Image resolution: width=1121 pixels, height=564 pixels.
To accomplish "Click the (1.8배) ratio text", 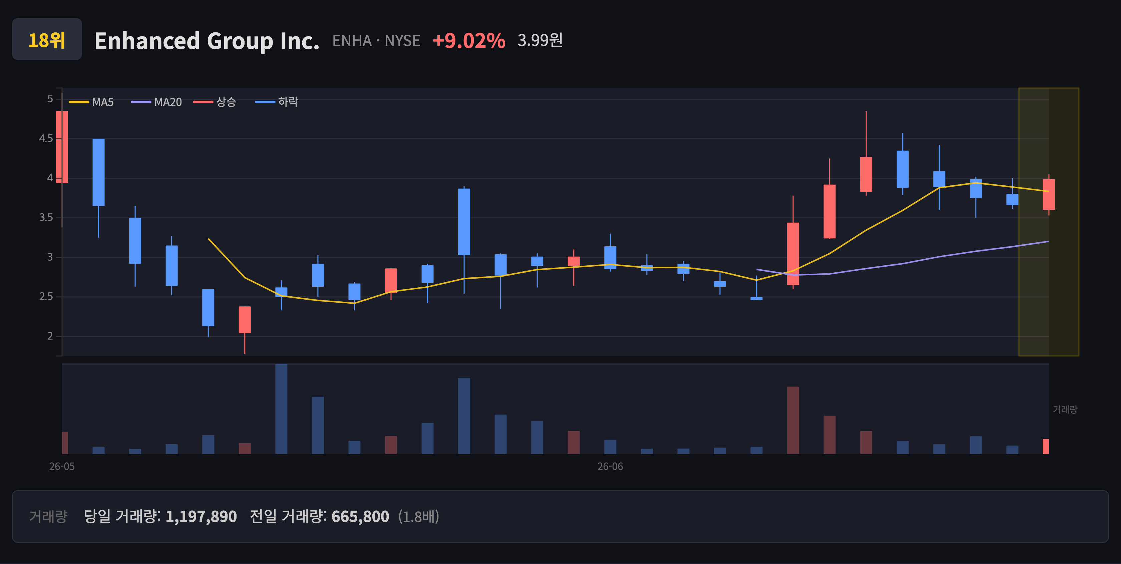I will (419, 517).
